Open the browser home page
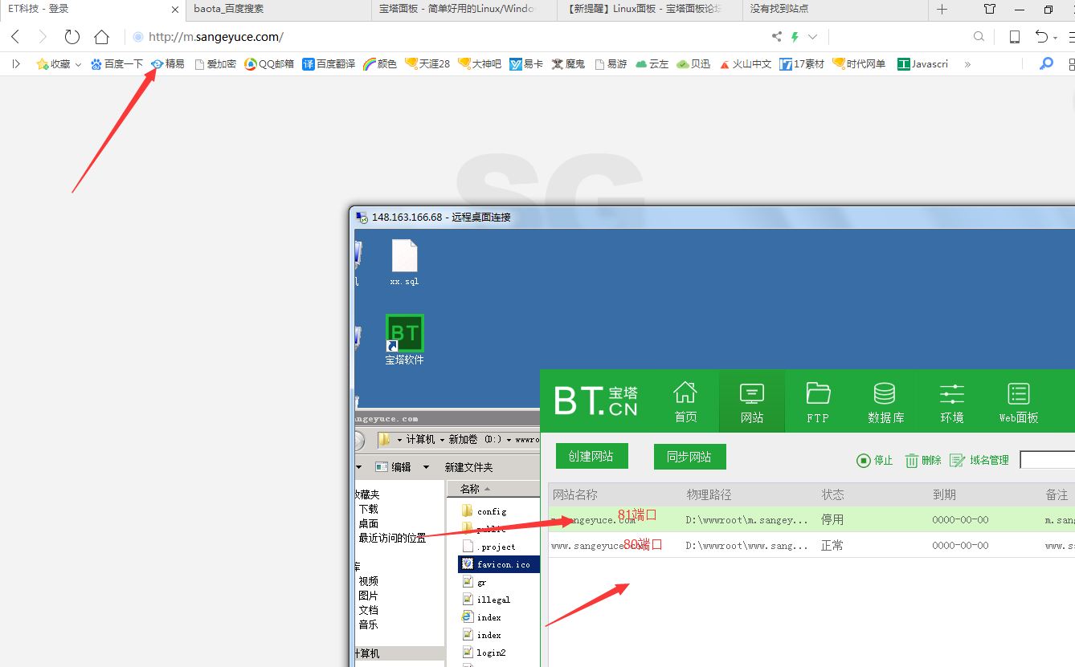This screenshot has width=1075, height=667. pyautogui.click(x=101, y=37)
